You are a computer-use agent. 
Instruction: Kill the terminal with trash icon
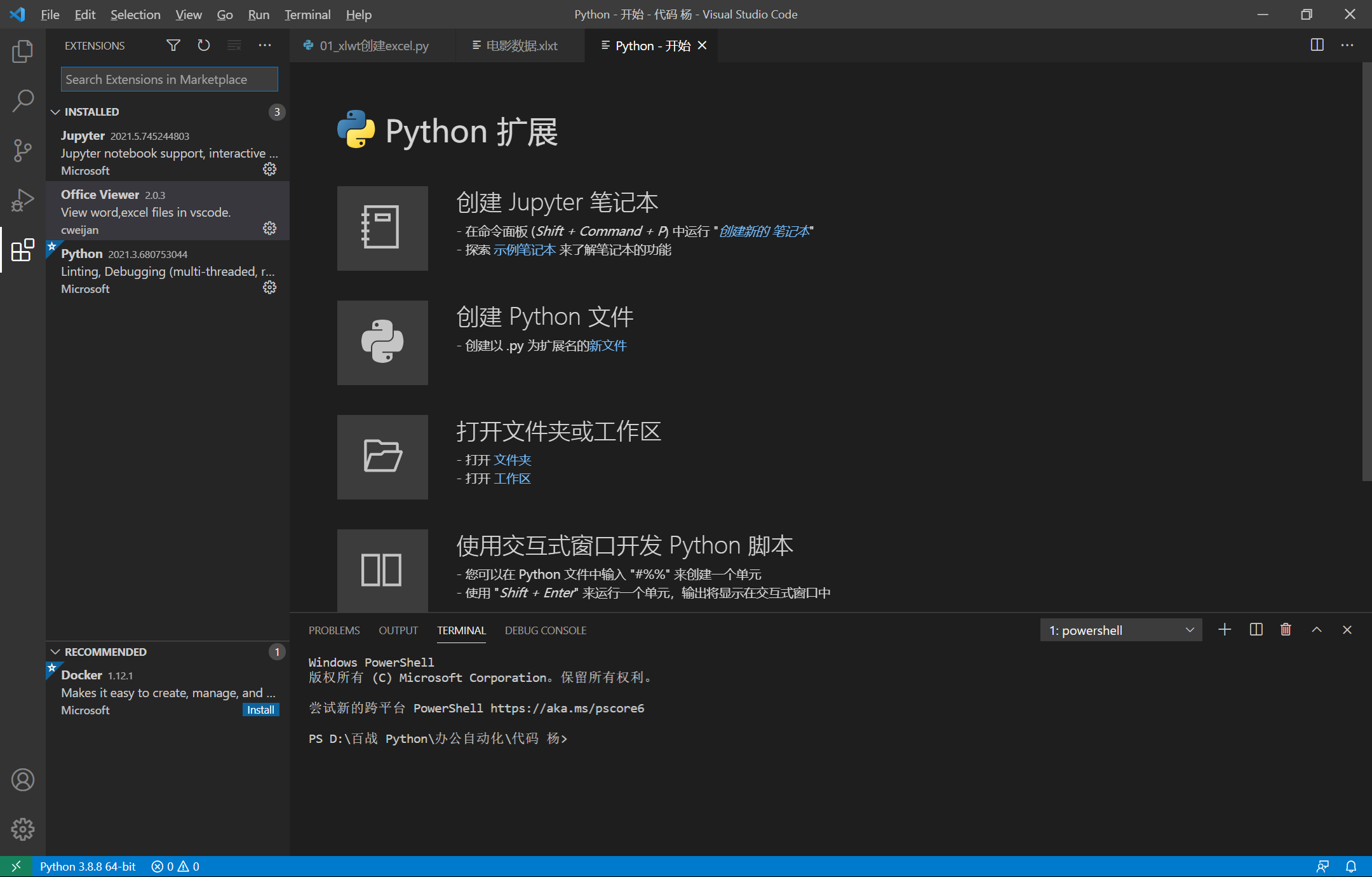click(x=1286, y=630)
